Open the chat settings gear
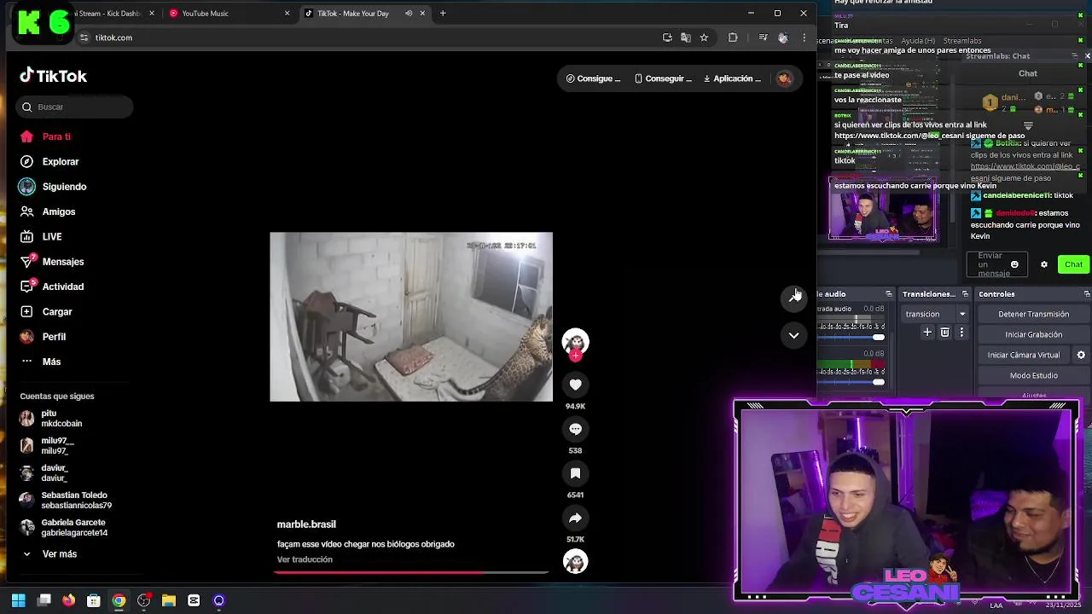The image size is (1092, 614). tap(1044, 264)
